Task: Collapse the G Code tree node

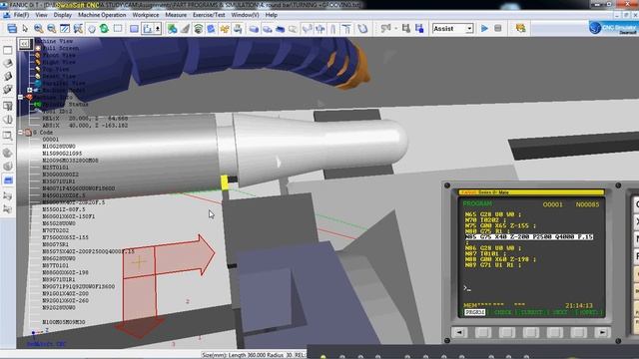Action: pos(20,133)
